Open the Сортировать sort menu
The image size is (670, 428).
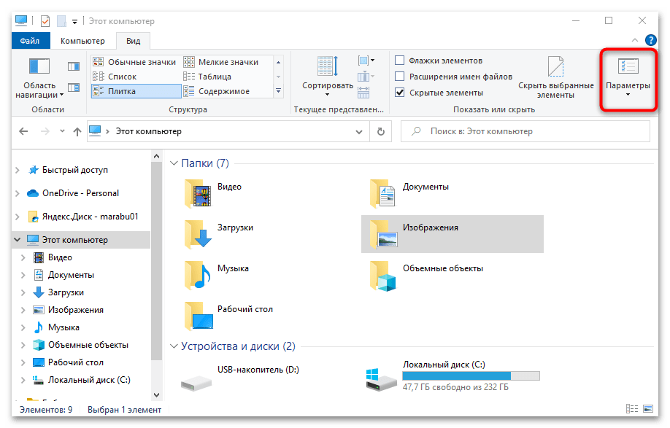(x=327, y=73)
